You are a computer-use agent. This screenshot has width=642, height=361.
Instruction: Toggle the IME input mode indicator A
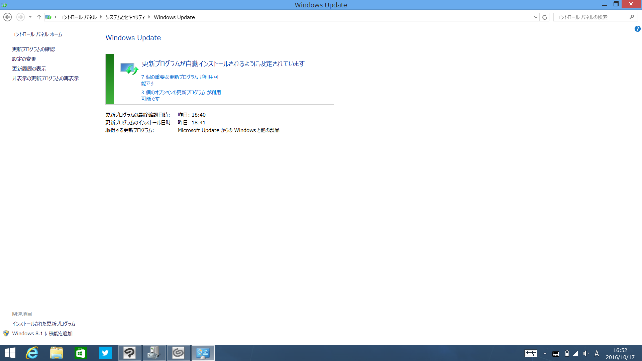click(x=597, y=353)
